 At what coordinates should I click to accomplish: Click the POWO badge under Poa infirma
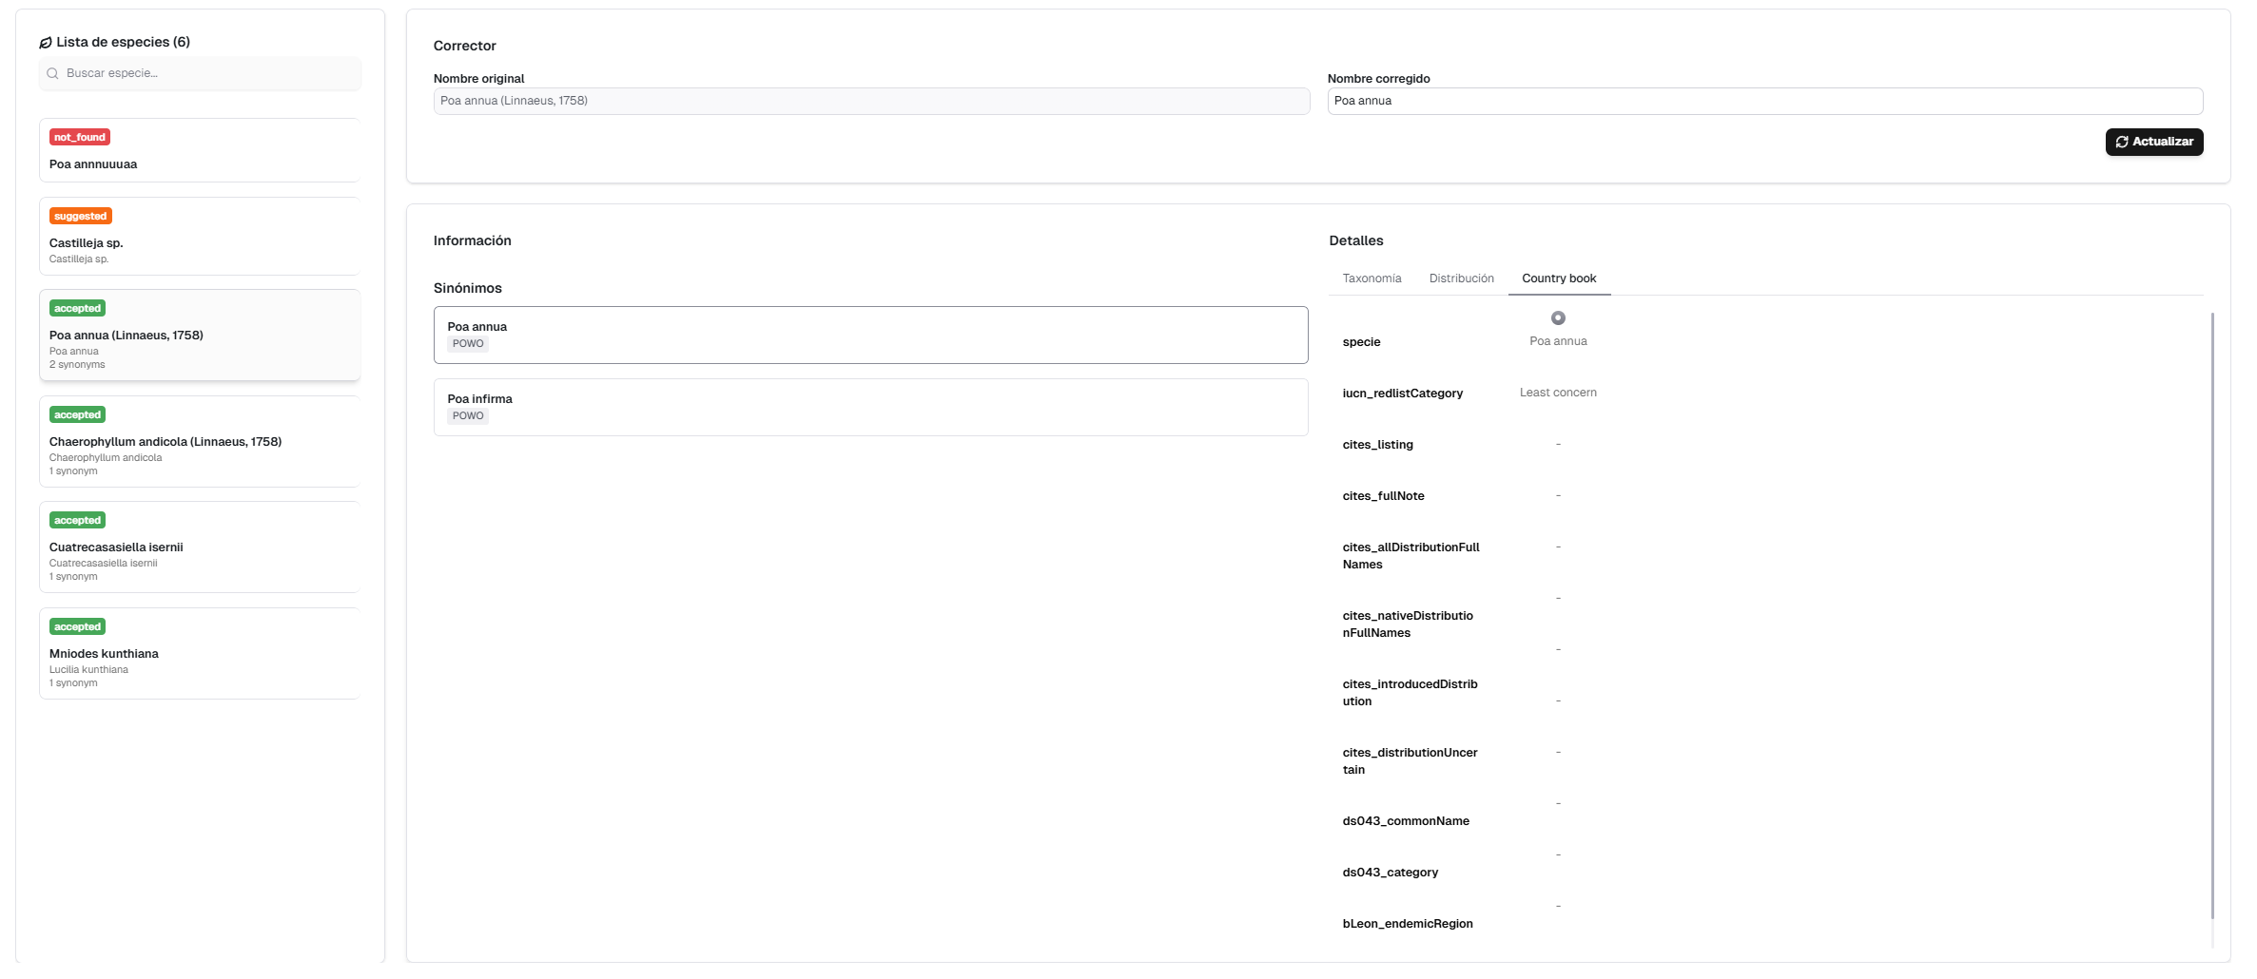(468, 416)
